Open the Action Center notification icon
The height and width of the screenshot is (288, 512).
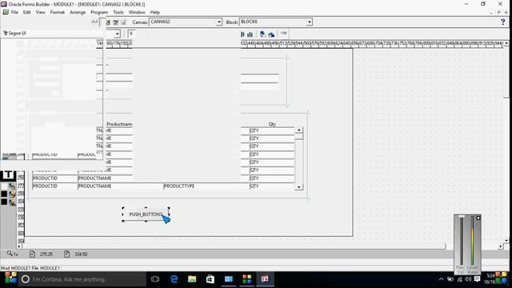pos(477,279)
